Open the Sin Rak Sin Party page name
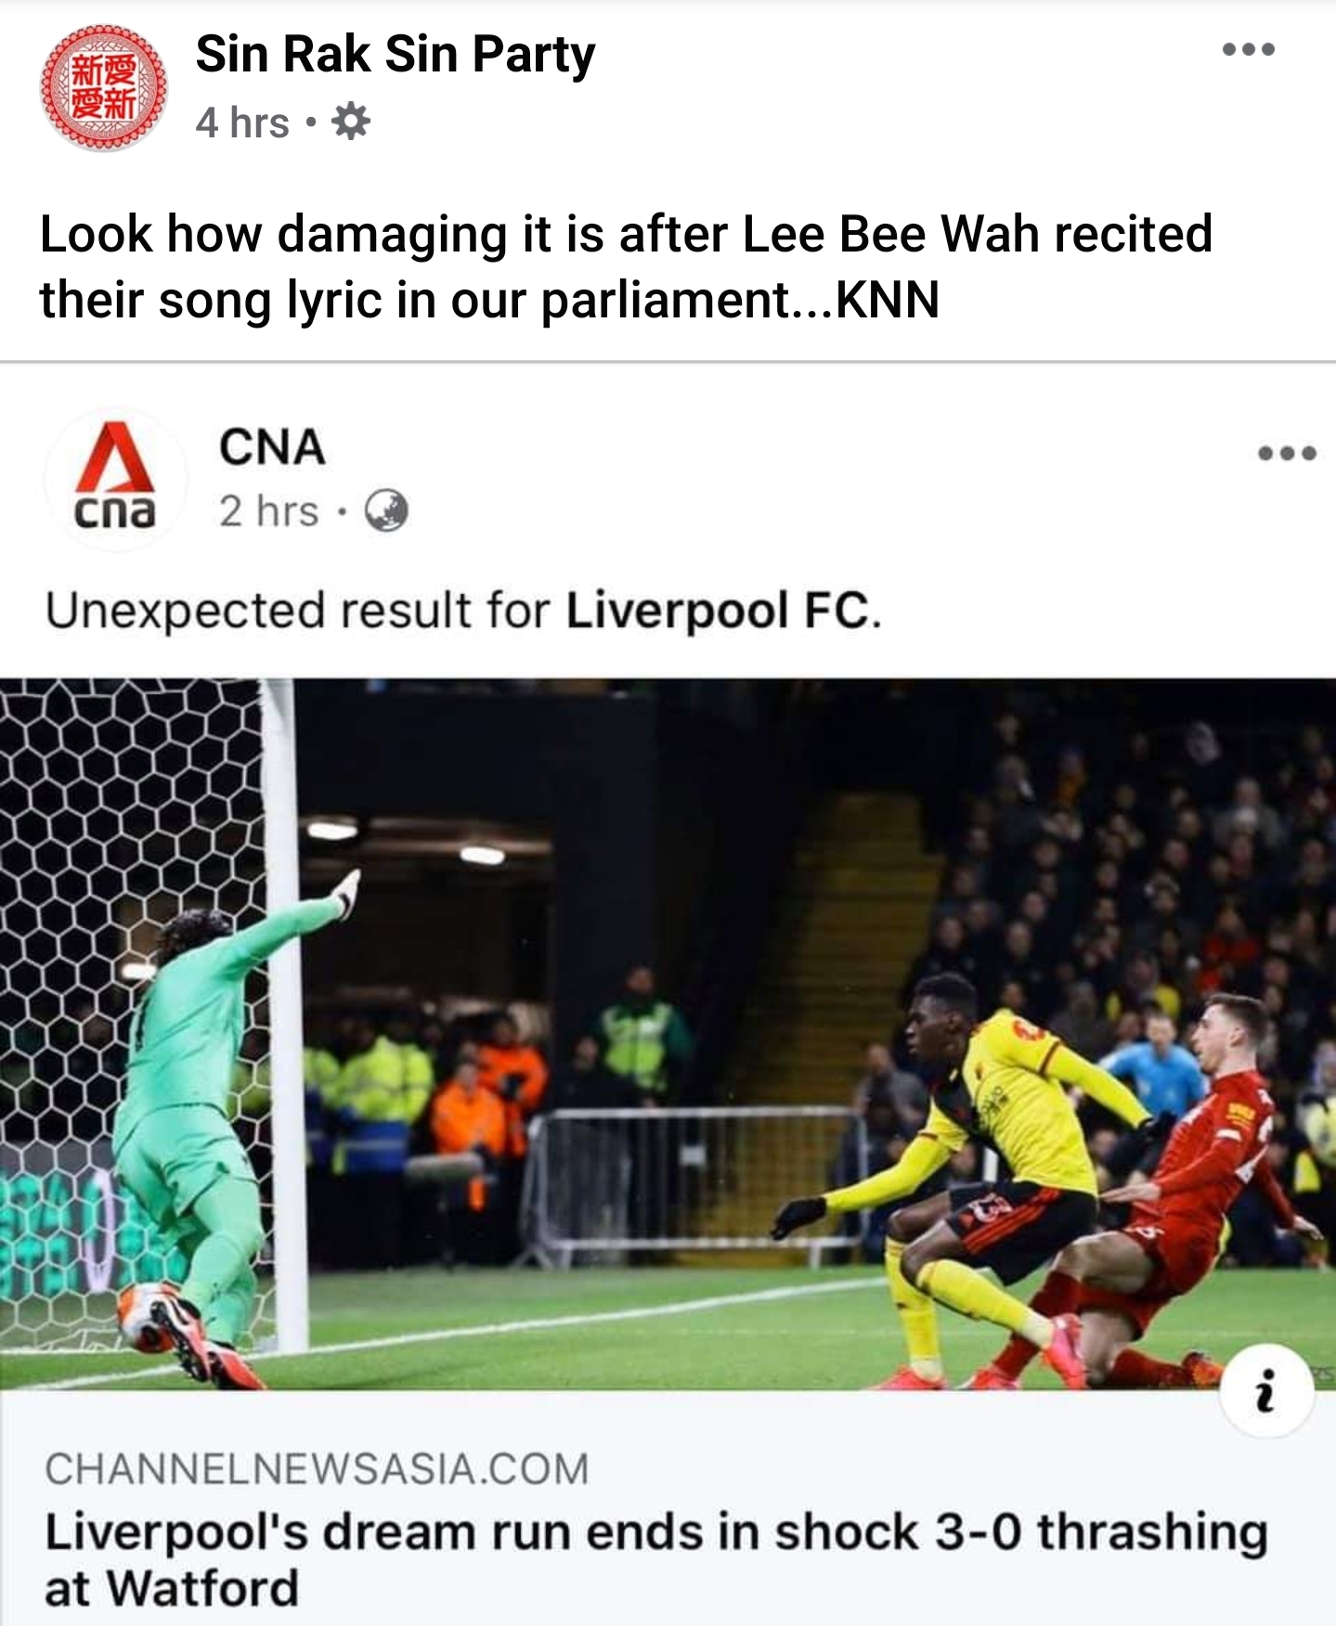 (395, 55)
